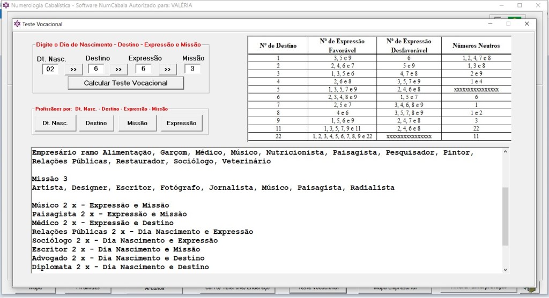
Task: Click the results text area scrollbar thumb
Action: [505, 216]
